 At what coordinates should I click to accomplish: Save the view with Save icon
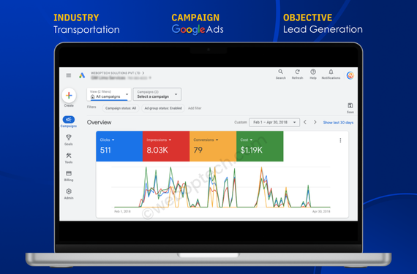click(350, 108)
